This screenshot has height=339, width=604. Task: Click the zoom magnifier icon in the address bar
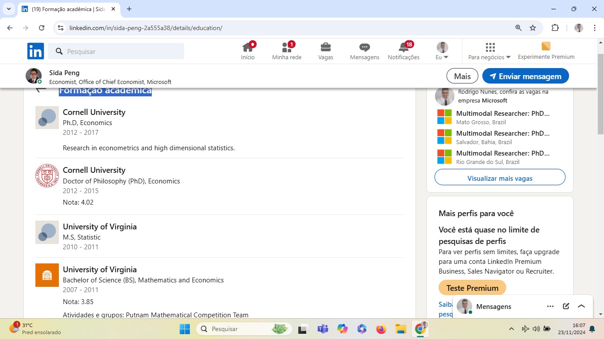pyautogui.click(x=519, y=28)
